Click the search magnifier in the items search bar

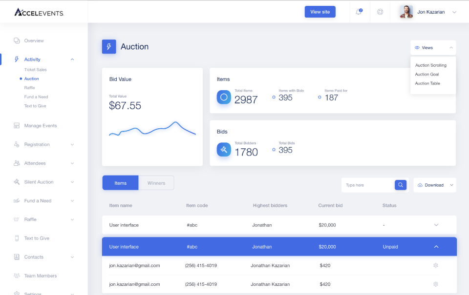pyautogui.click(x=400, y=185)
